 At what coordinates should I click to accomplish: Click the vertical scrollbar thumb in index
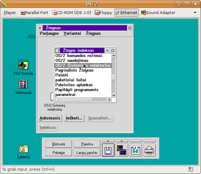click(114, 77)
